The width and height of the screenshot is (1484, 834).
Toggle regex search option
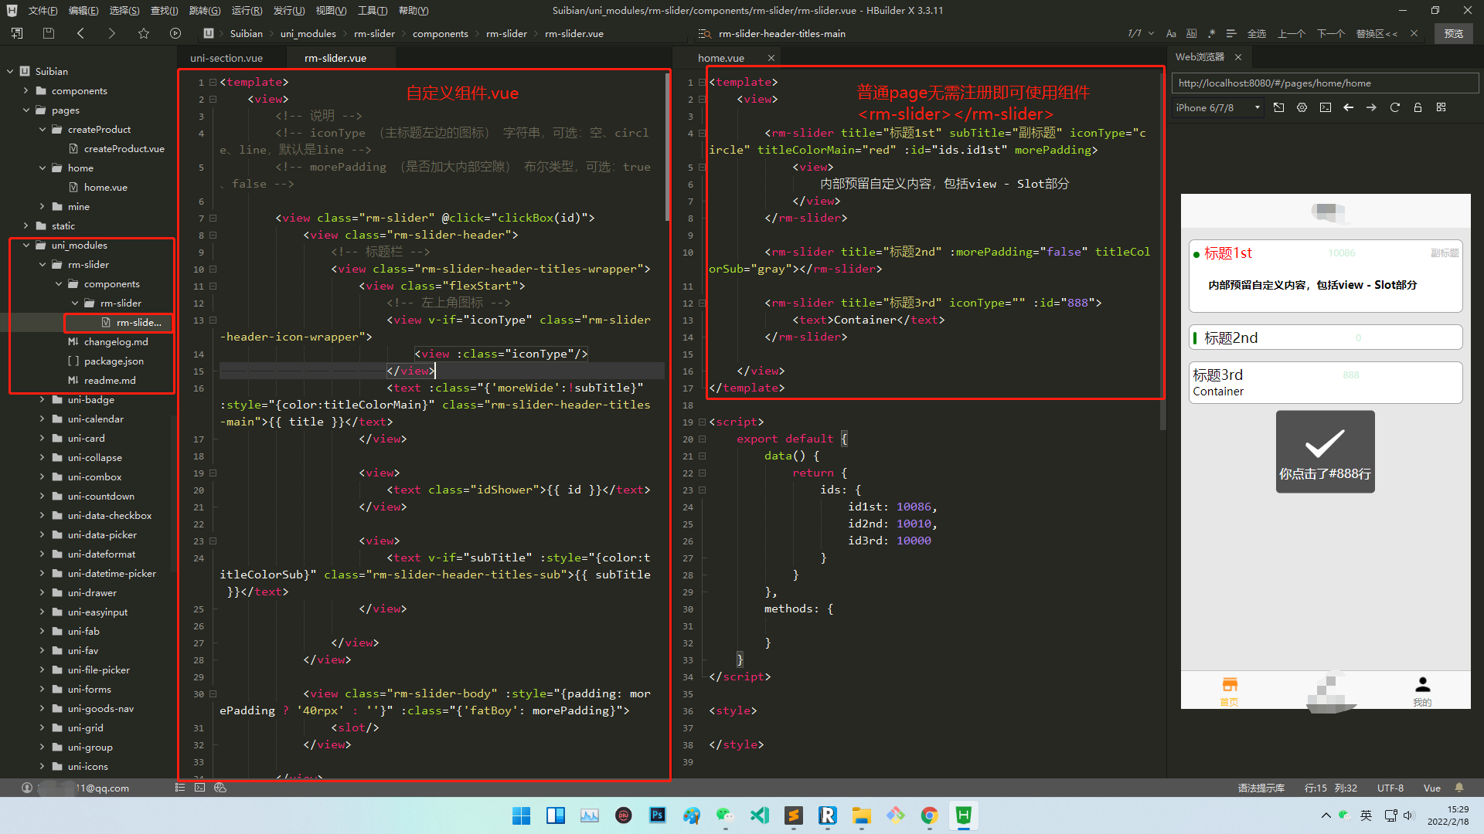[1211, 33]
